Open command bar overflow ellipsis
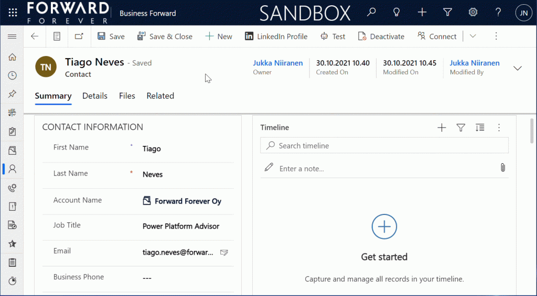This screenshot has height=296, width=537. pyautogui.click(x=496, y=36)
